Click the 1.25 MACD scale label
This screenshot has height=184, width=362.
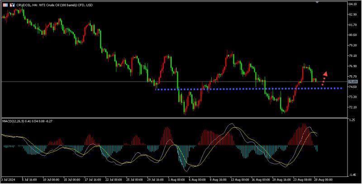pos(352,120)
